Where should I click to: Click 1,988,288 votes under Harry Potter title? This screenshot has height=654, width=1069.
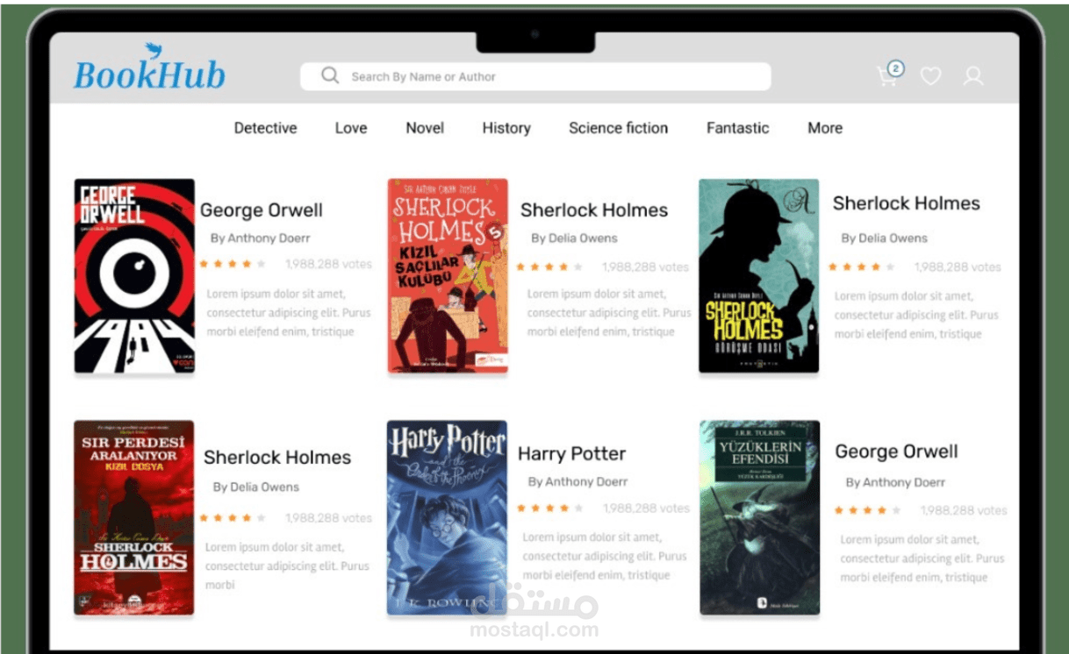tap(646, 508)
